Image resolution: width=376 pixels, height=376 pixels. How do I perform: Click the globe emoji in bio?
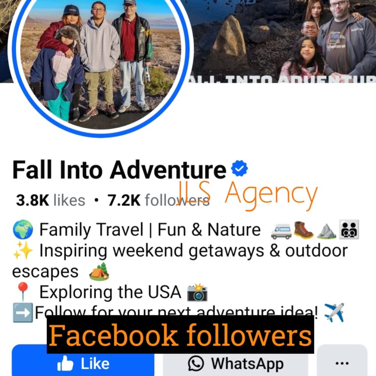(23, 230)
